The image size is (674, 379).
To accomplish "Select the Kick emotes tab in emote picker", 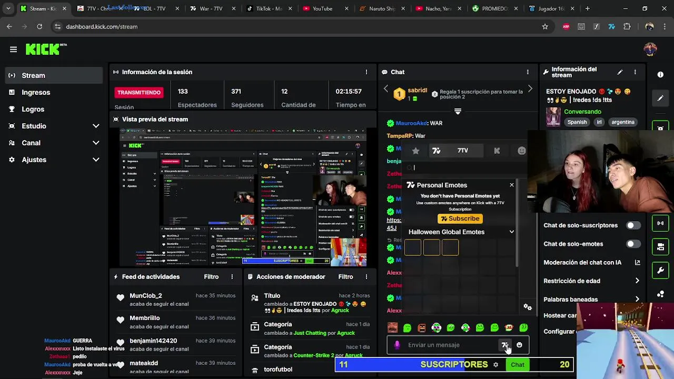I will (497, 151).
